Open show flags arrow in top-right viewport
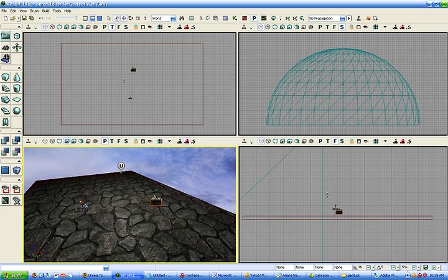 click(x=385, y=27)
